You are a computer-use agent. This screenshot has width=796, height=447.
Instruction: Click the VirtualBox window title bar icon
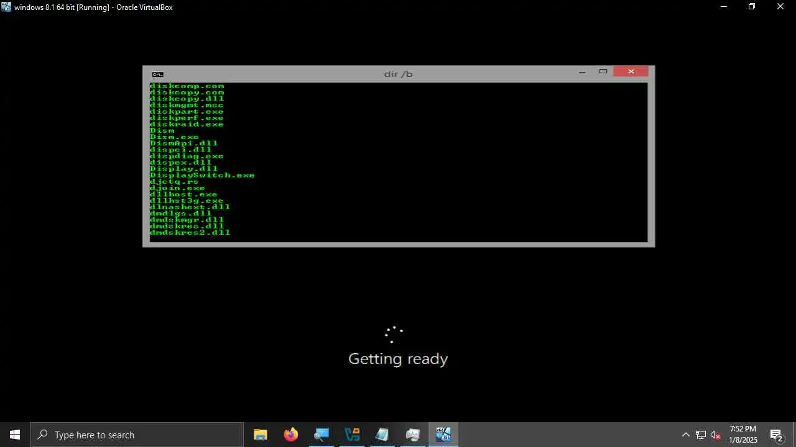pyautogui.click(x=6, y=7)
